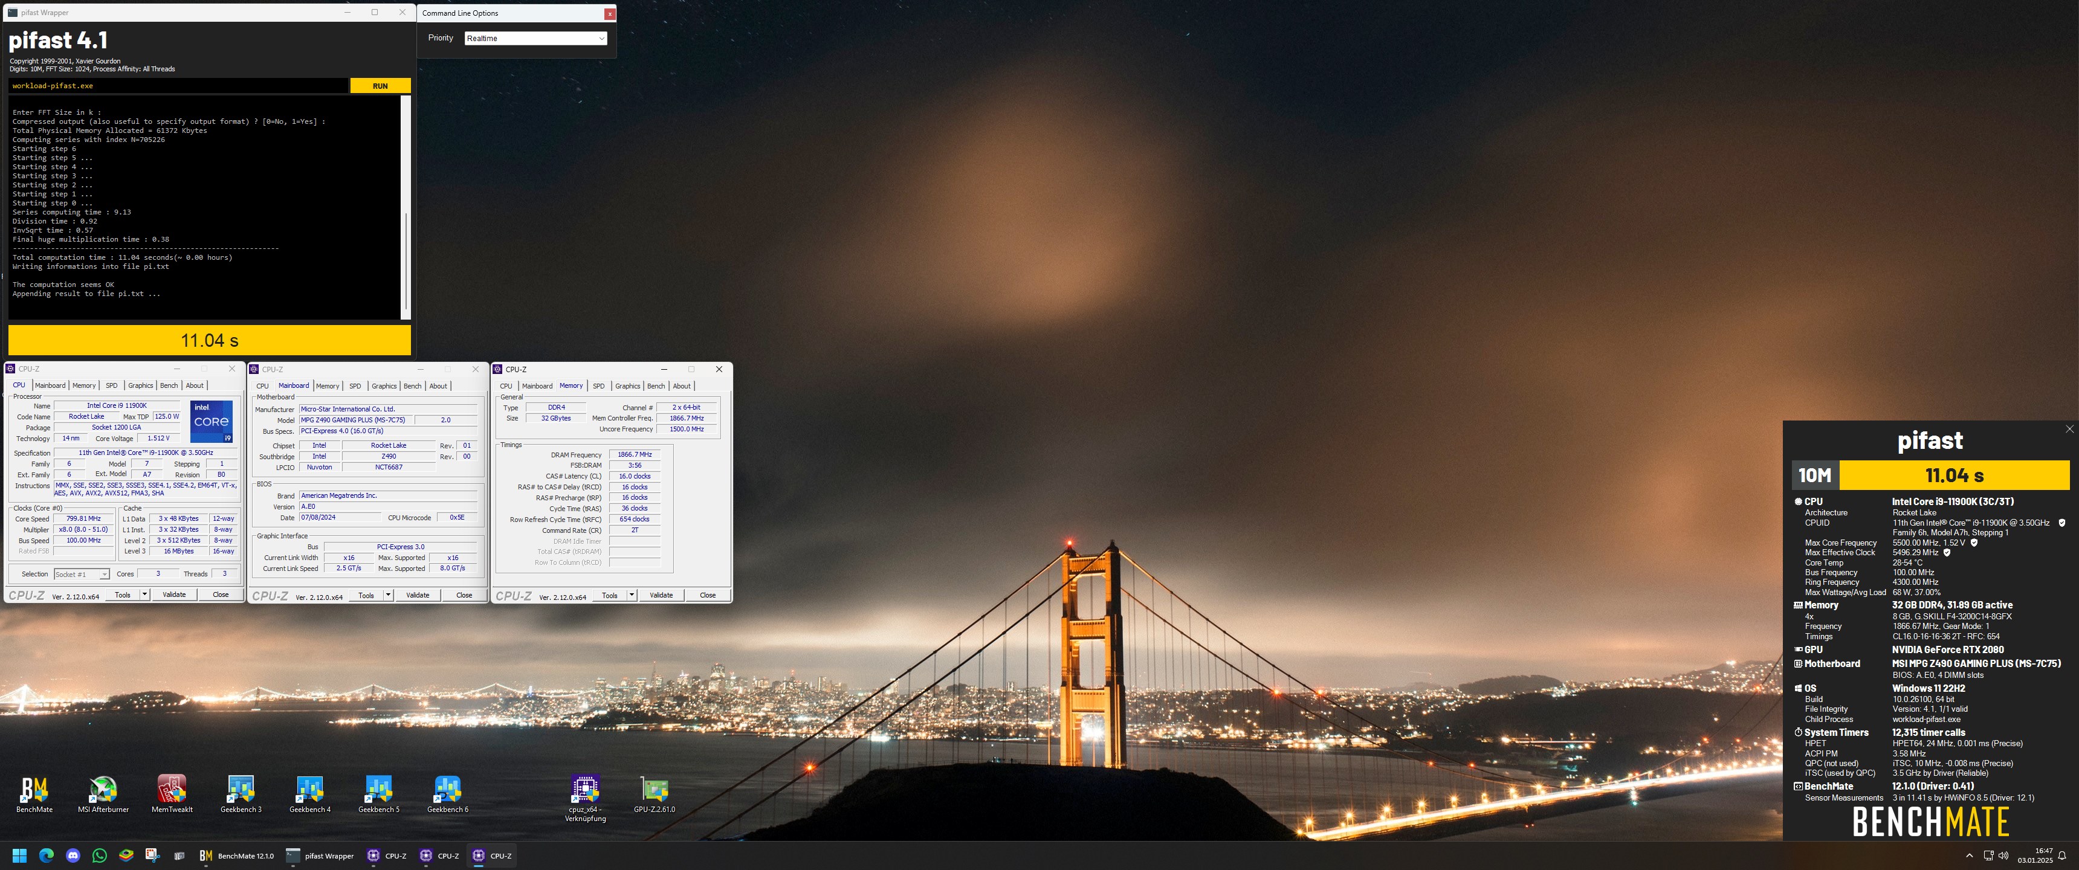The image size is (2079, 870).
Task: Click the workload-pifast.exe command field
Action: click(178, 86)
